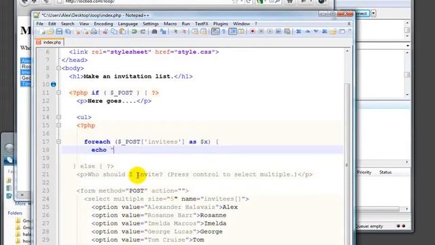Open the Window menu
Viewport: 435px width, 245px height.
tap(241, 24)
